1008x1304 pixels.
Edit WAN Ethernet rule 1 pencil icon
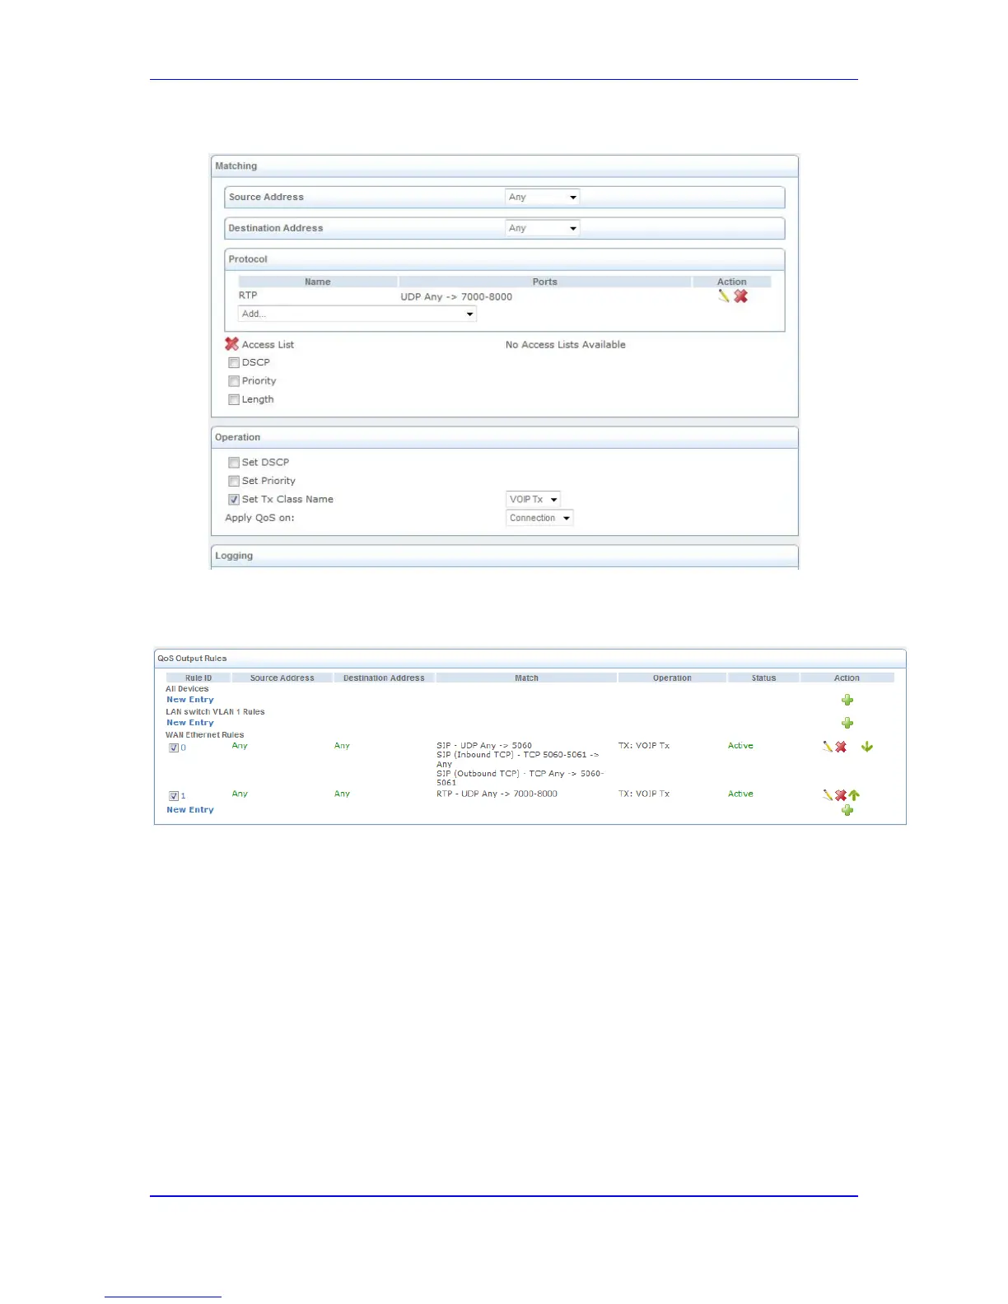point(828,795)
